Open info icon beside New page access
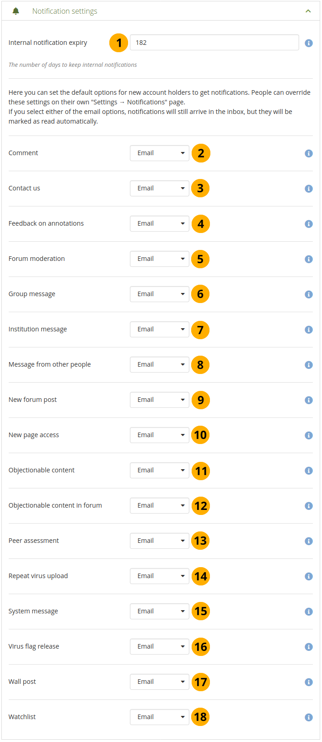The image size is (322, 742). coord(309,435)
